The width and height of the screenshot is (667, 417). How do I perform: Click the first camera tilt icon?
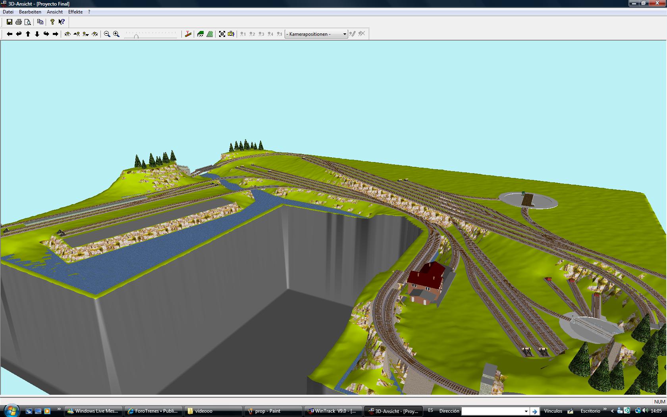[67, 34]
